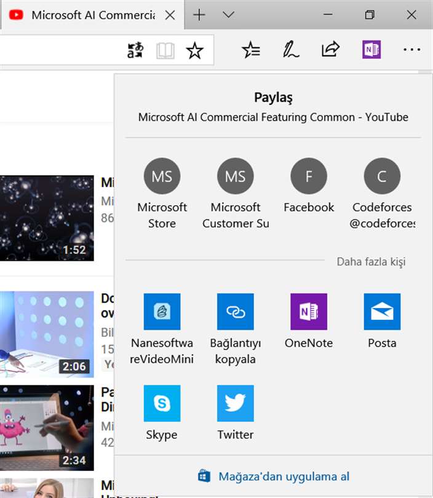This screenshot has height=498, width=433.
Task: Add page to favorites star icon
Action: 195,50
